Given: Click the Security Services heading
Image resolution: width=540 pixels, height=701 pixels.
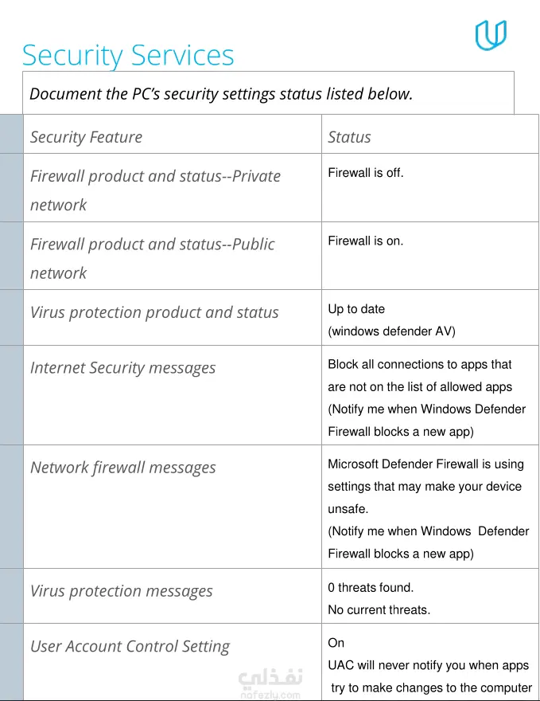Looking at the screenshot, I should click(x=128, y=56).
